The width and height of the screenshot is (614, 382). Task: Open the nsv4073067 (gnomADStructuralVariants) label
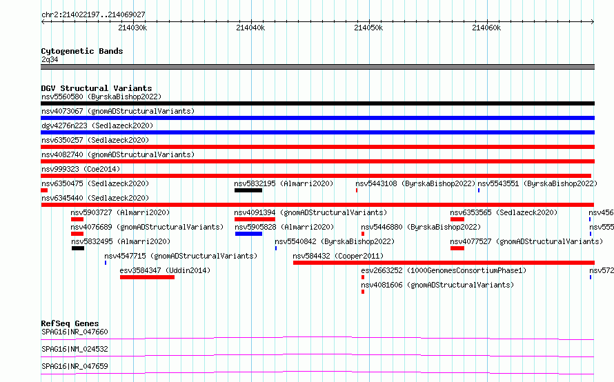tap(118, 111)
